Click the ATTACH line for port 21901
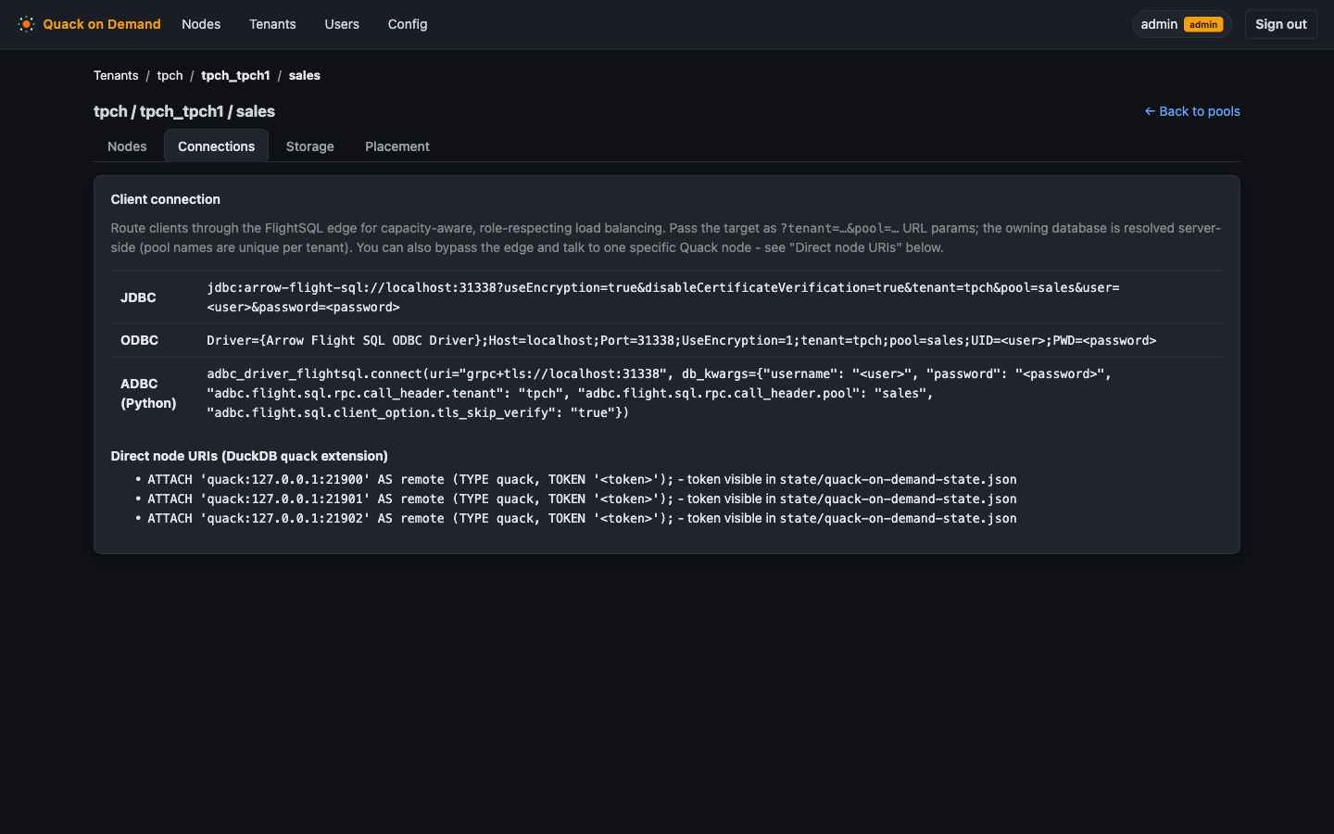The height and width of the screenshot is (834, 1334). [582, 499]
